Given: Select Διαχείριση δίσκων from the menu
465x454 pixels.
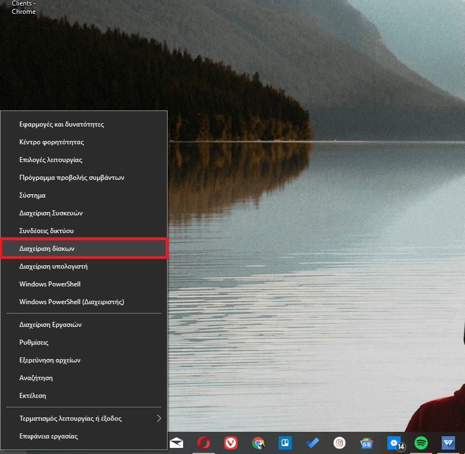Looking at the screenshot, I should [x=50, y=249].
